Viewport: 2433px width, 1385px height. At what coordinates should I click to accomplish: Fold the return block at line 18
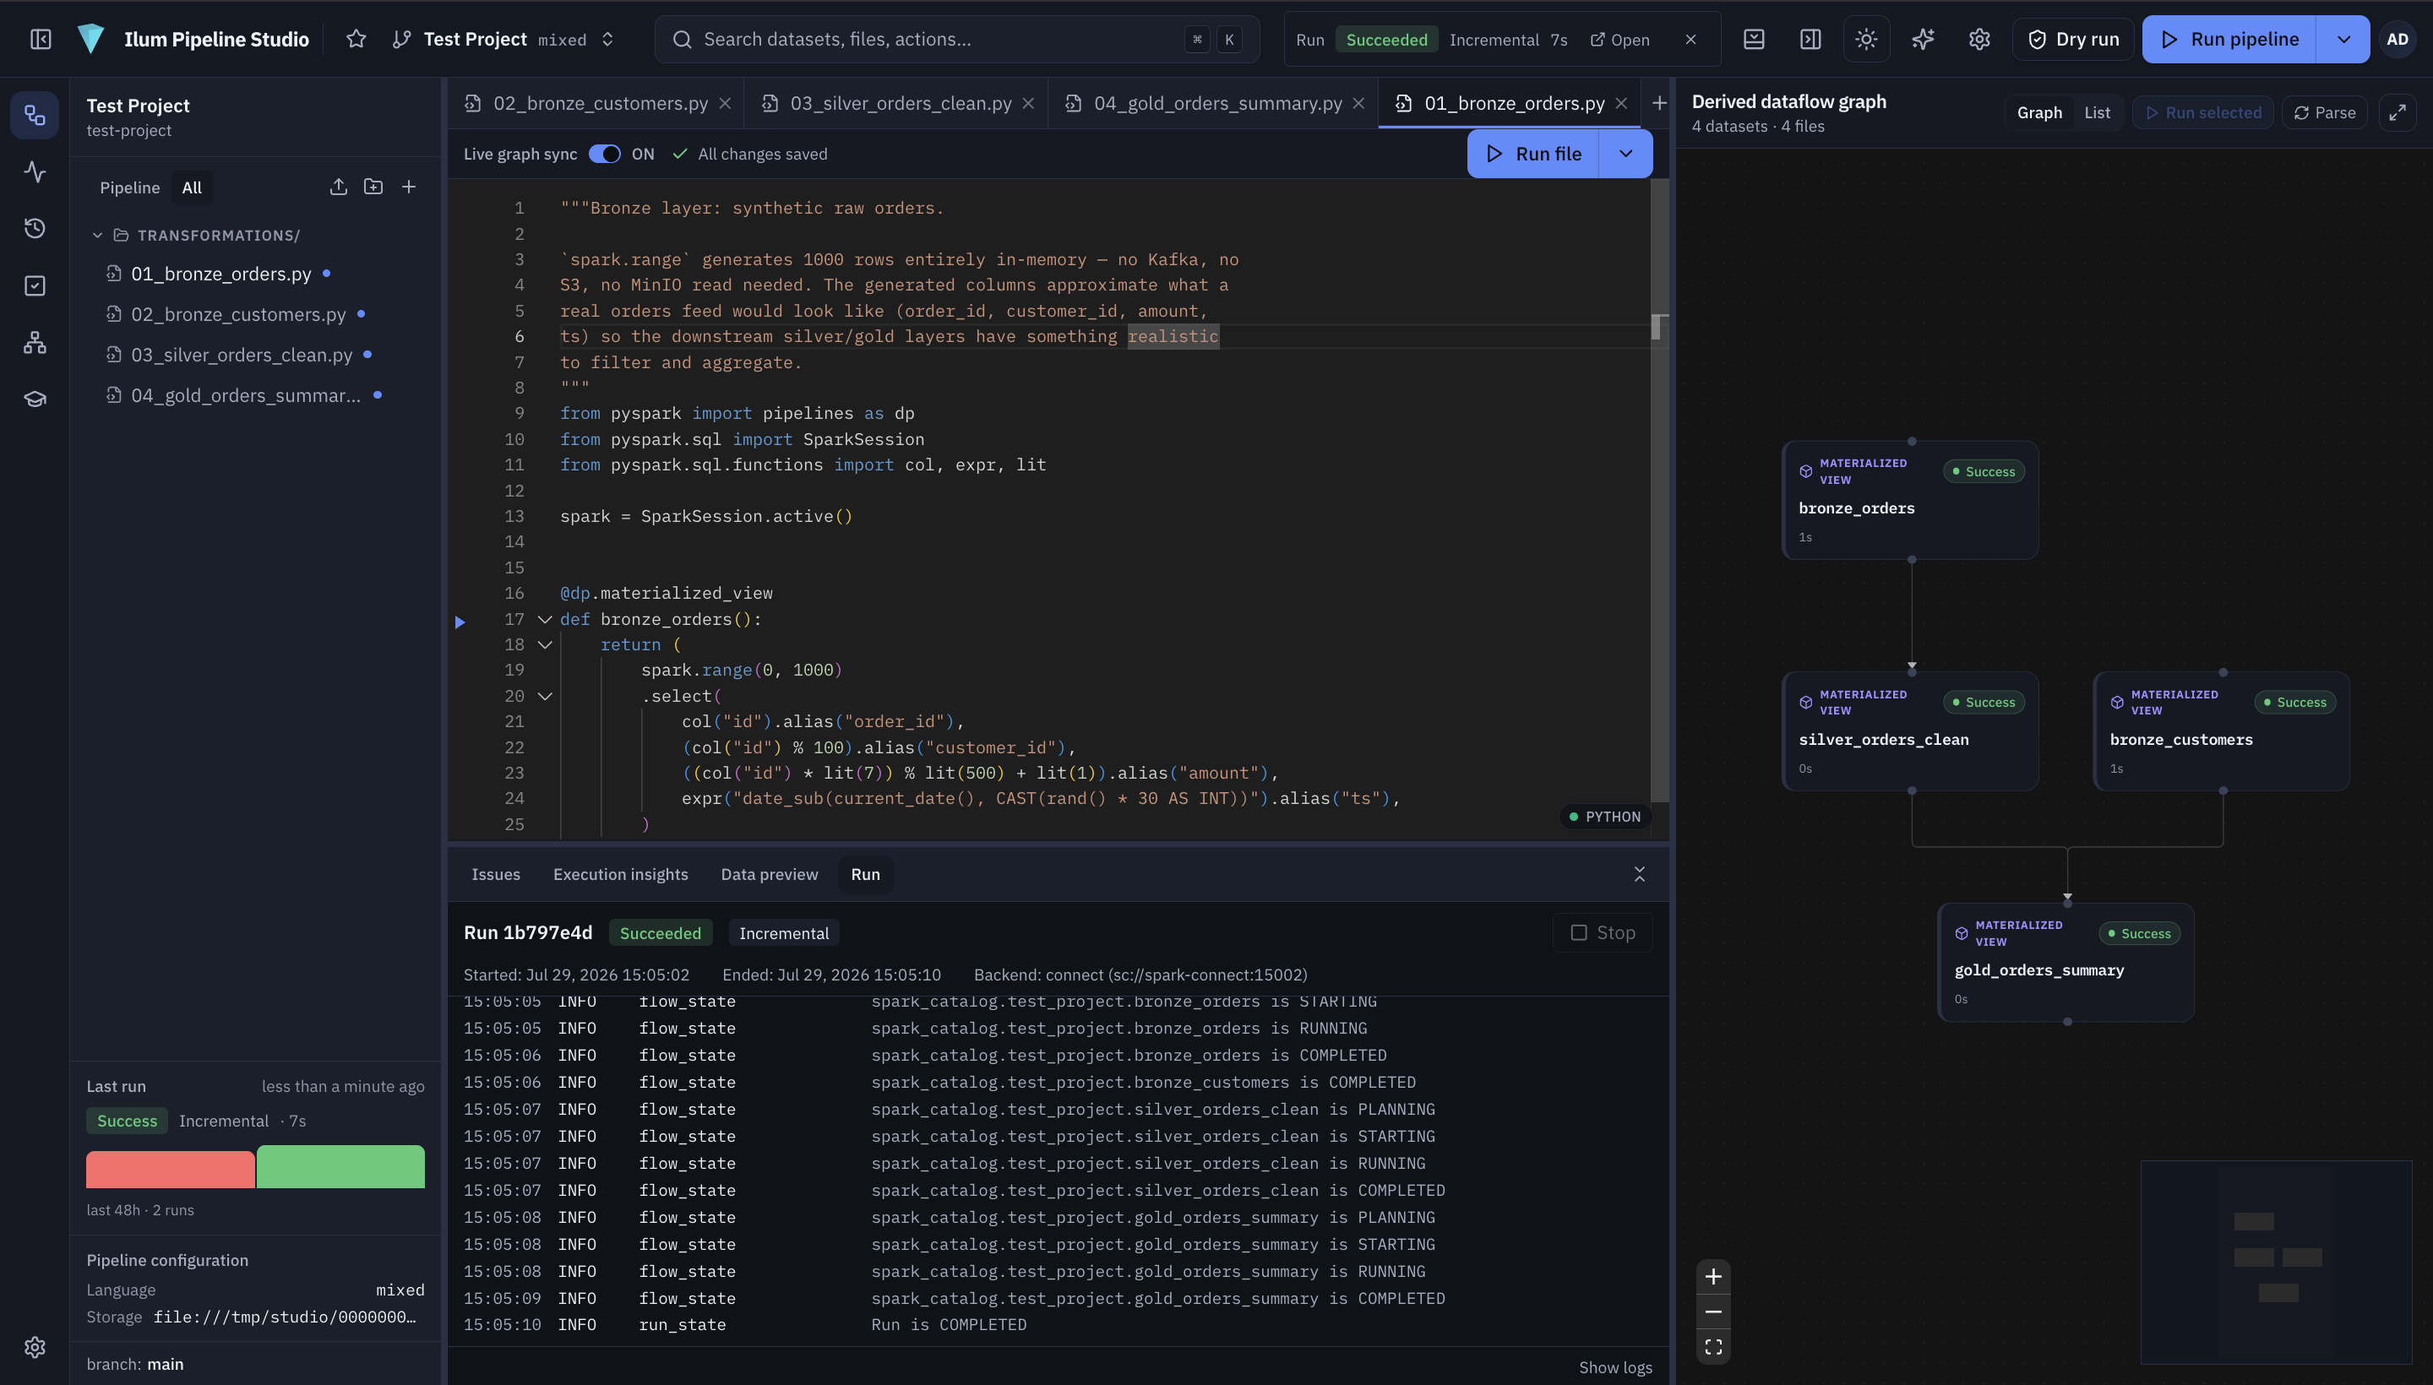(544, 645)
